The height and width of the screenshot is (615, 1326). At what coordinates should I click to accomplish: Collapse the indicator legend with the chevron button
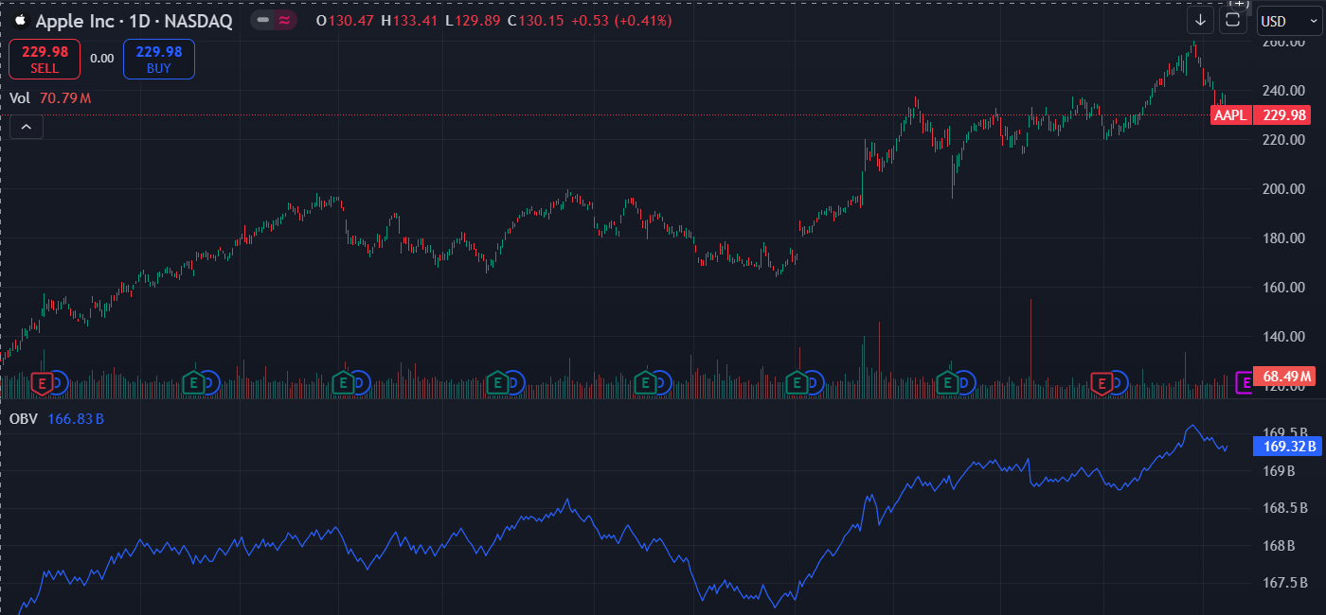[x=27, y=126]
